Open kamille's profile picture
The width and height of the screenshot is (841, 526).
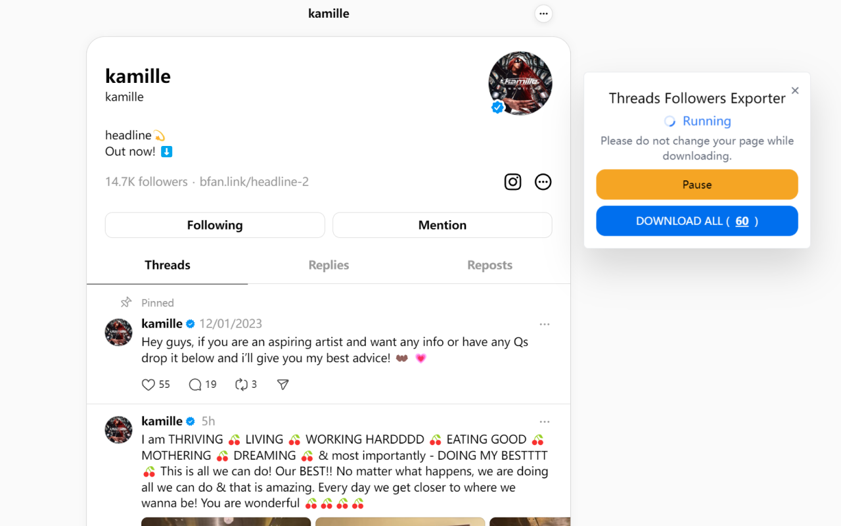click(x=520, y=84)
